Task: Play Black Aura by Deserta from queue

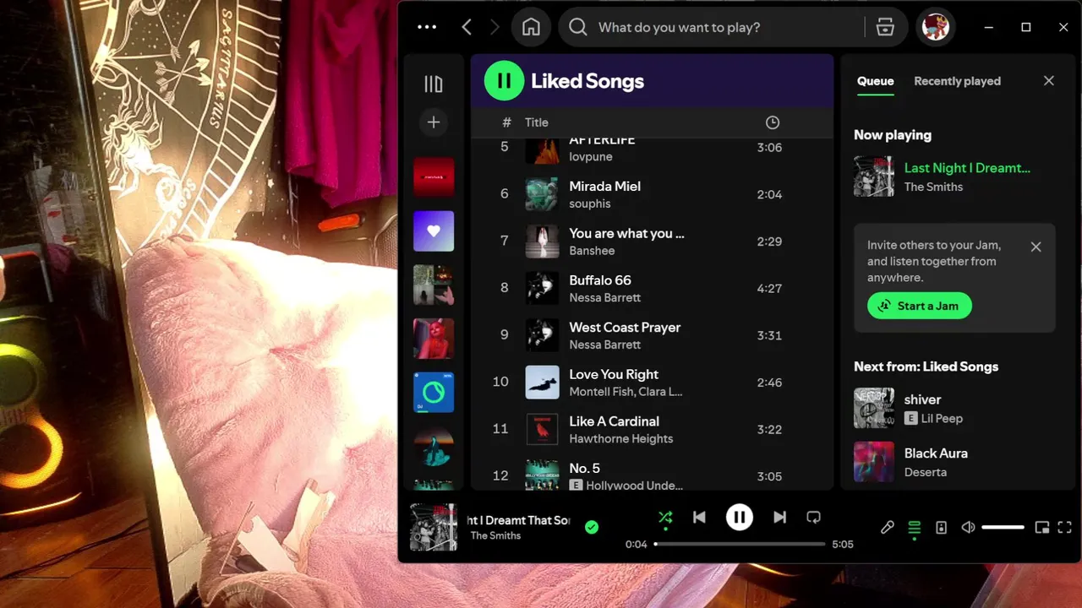Action: (x=954, y=462)
